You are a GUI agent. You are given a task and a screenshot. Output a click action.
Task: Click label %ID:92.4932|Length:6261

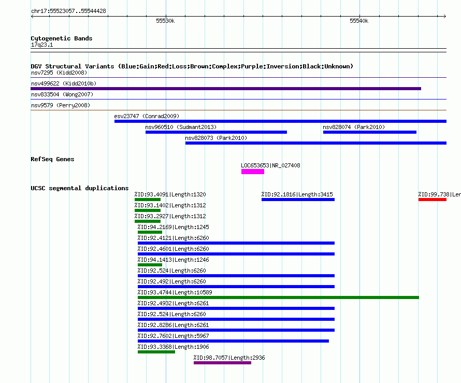coord(173,303)
